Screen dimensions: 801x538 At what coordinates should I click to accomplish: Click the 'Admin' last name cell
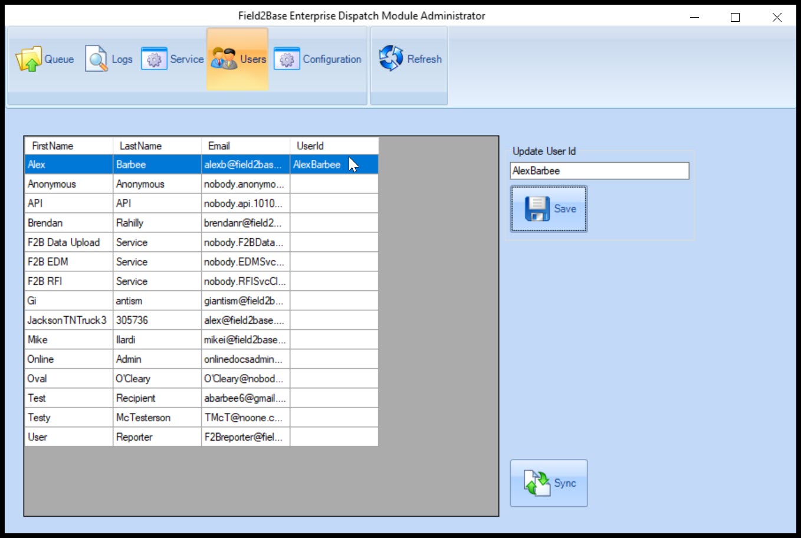(157, 359)
